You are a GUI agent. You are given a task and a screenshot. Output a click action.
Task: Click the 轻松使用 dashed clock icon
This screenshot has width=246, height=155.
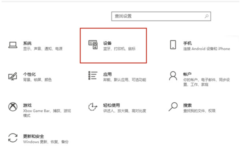(93, 107)
